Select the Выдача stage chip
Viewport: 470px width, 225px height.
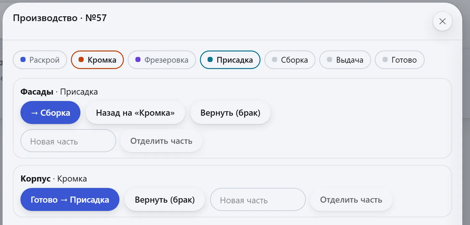pos(345,60)
